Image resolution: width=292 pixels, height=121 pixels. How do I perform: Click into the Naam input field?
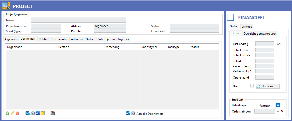pyautogui.click(x=79, y=20)
